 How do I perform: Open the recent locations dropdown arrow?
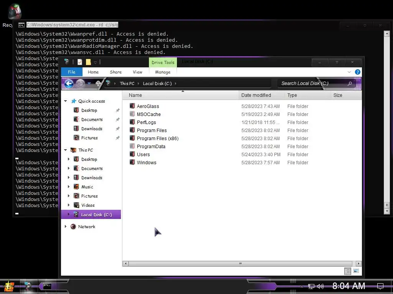(89, 83)
